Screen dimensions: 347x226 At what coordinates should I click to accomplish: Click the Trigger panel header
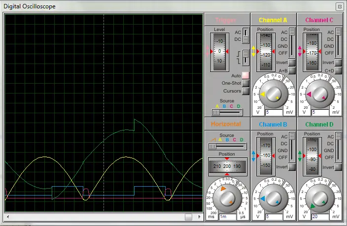[x=227, y=20]
